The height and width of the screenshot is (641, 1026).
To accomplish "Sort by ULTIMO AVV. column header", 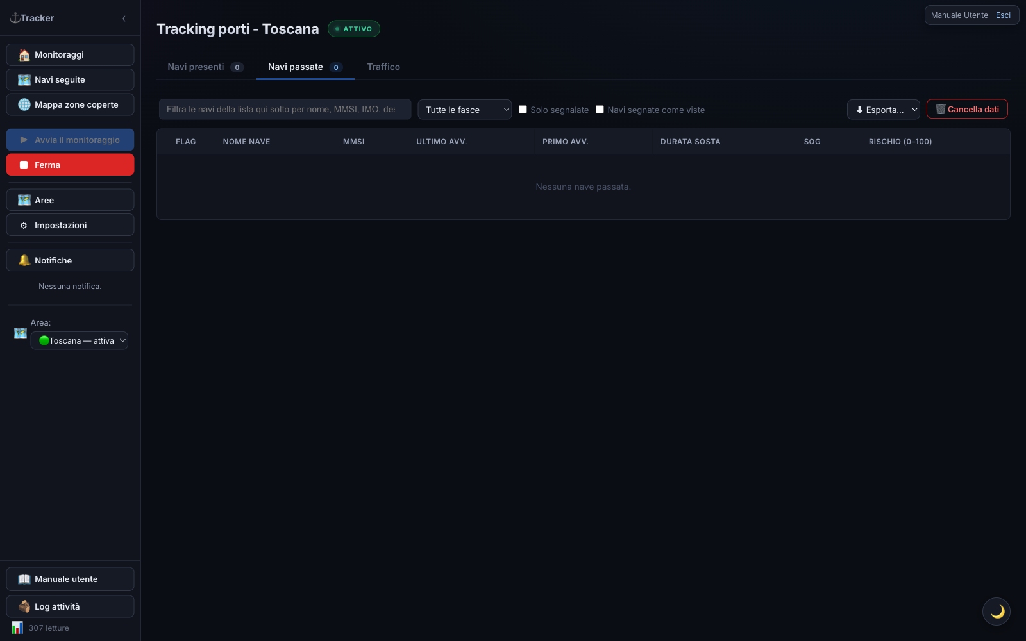I will point(442,142).
